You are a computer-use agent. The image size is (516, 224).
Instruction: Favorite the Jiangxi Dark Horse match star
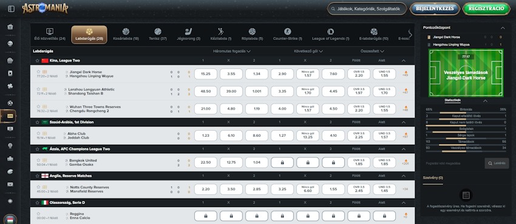pos(38,71)
